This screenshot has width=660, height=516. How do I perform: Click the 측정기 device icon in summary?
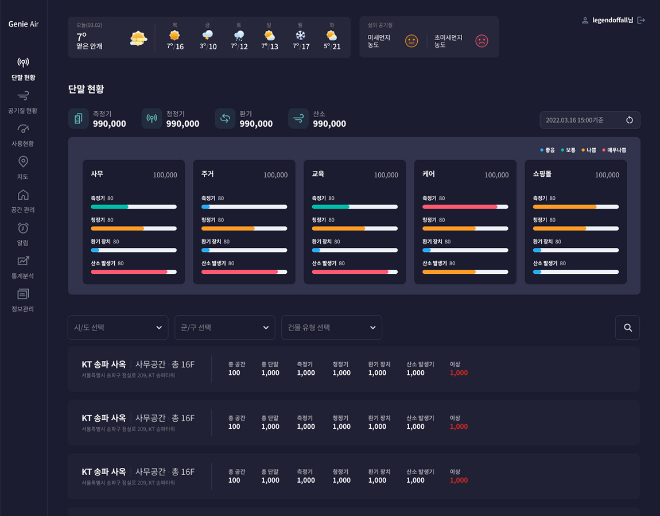[x=79, y=119]
